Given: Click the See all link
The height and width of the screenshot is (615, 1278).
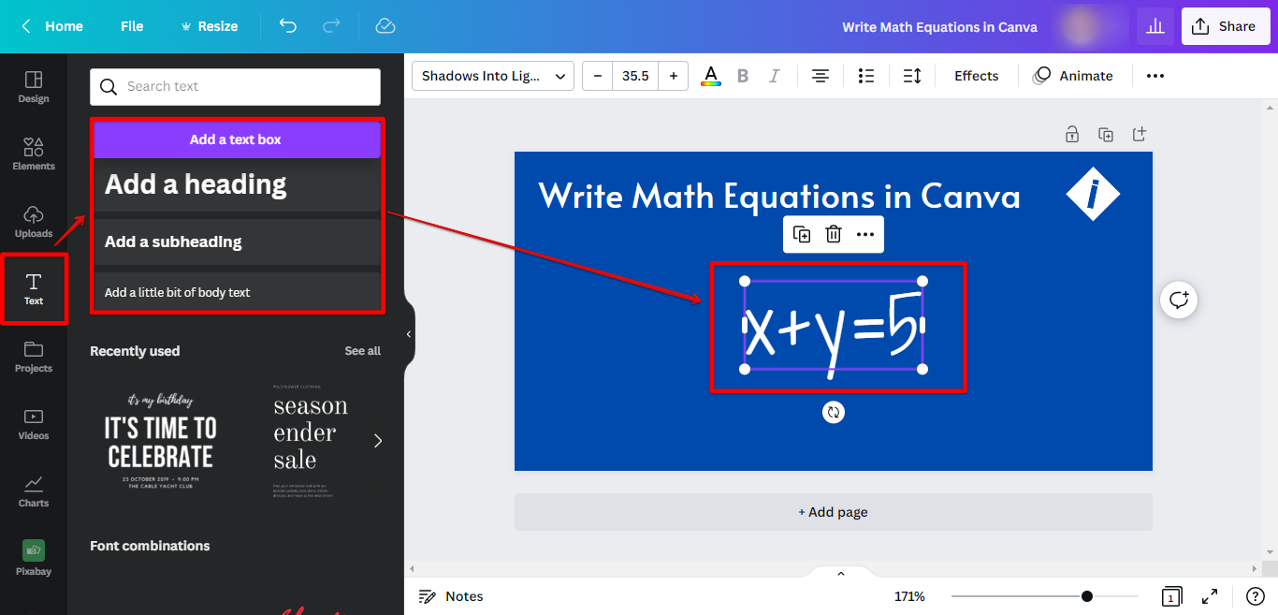Looking at the screenshot, I should click(362, 351).
